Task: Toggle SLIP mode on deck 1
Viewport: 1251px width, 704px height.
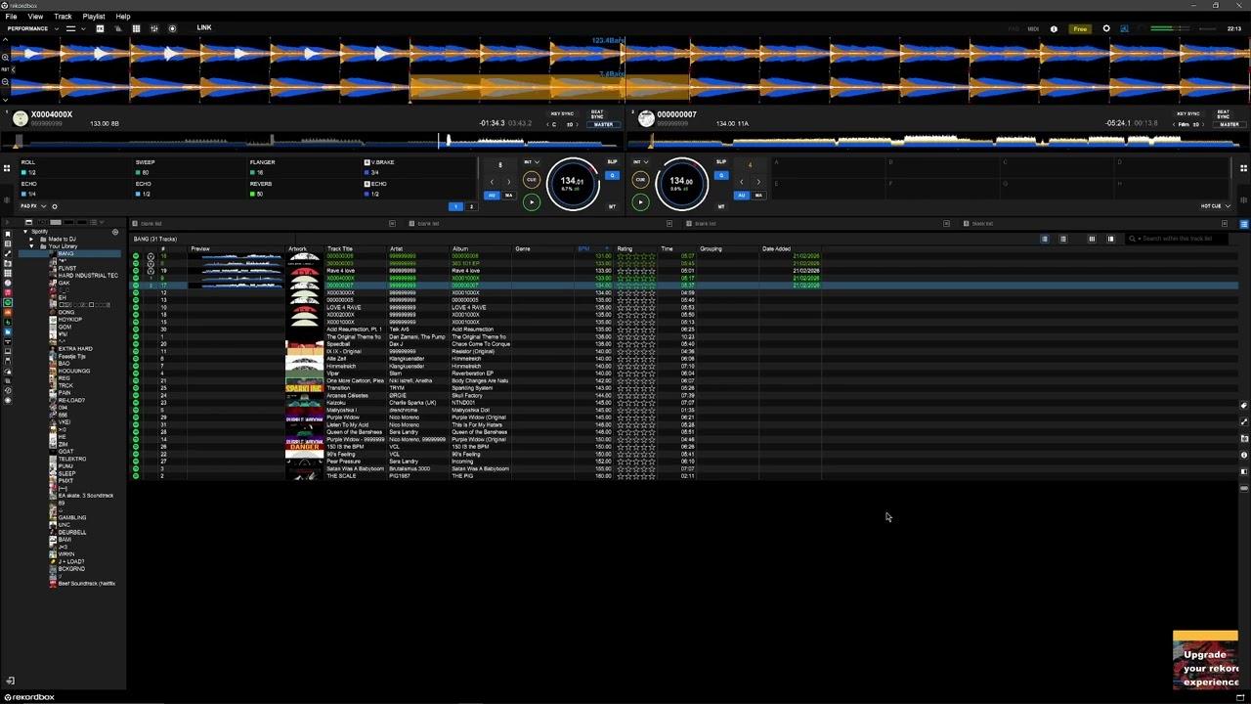Action: [x=613, y=162]
